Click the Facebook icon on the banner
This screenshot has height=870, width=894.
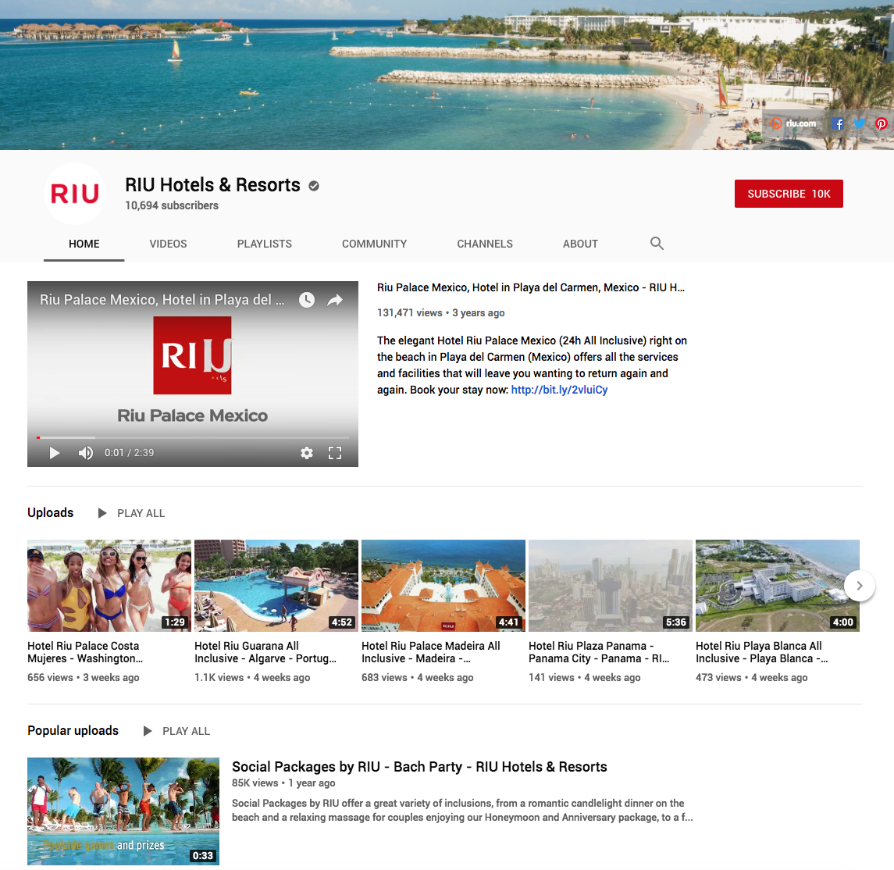coord(838,123)
